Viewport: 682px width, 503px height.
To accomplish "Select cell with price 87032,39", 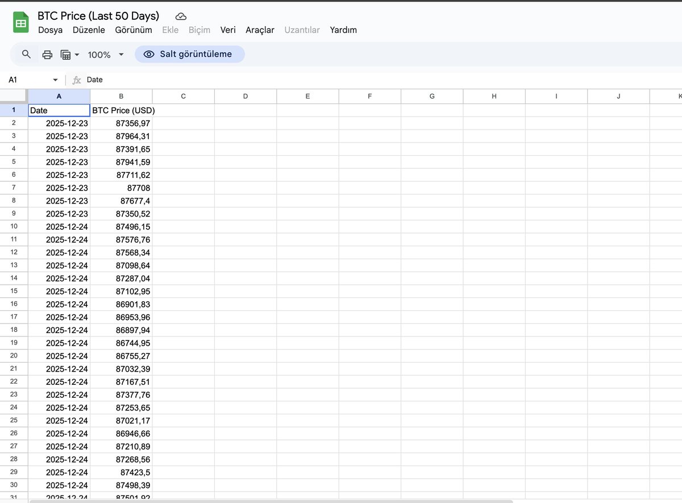I will point(121,369).
